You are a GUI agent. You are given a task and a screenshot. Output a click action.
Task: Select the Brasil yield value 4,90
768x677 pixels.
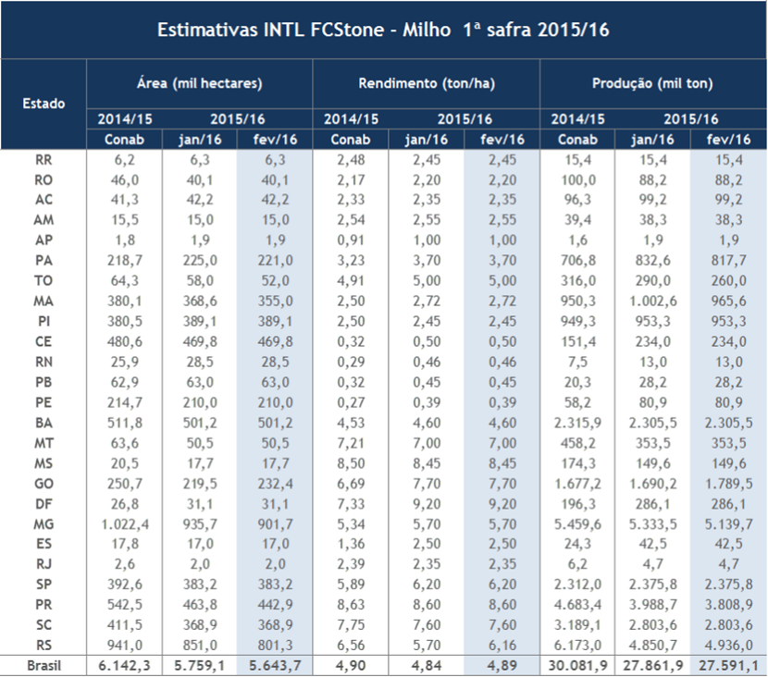(351, 665)
